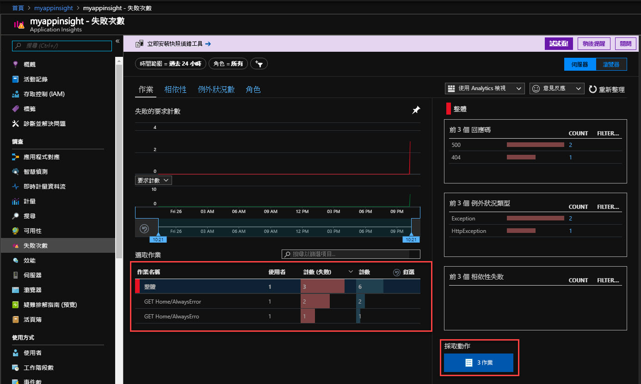
Task: Click the 稍後提醒 button
Action: pyautogui.click(x=594, y=44)
